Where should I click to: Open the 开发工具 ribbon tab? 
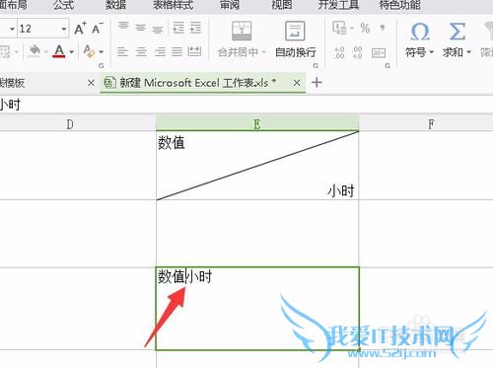tap(338, 5)
